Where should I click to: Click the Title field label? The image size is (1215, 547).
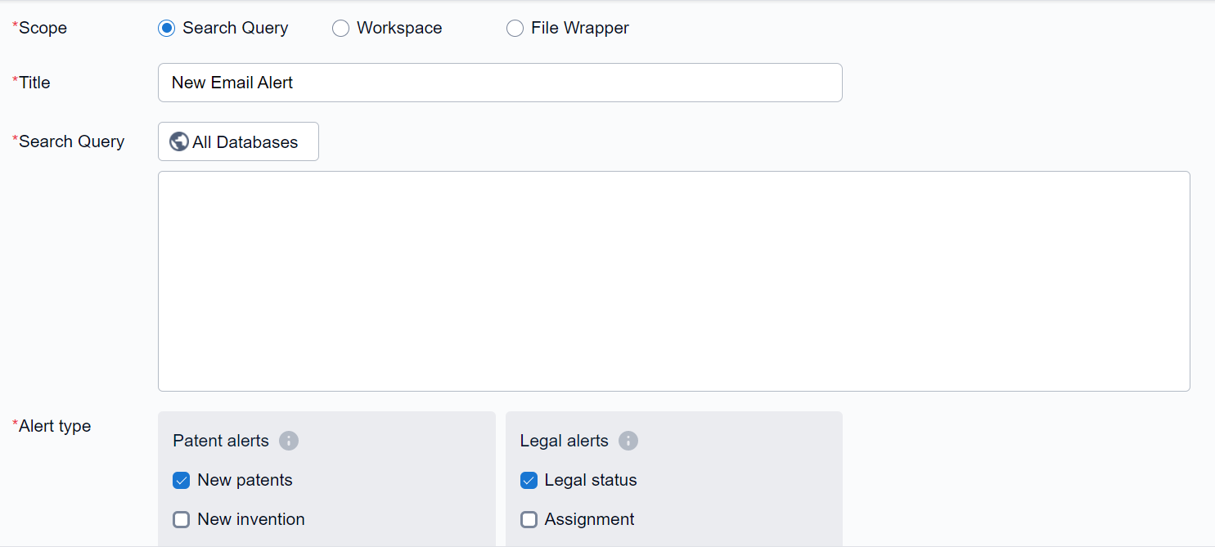pos(34,83)
